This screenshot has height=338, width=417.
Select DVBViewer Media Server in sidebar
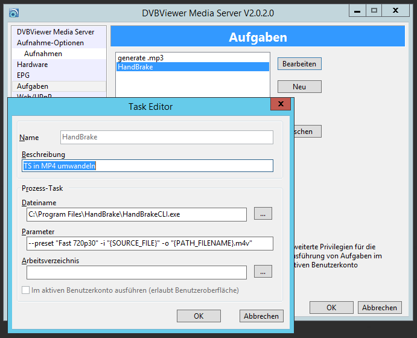pos(55,32)
